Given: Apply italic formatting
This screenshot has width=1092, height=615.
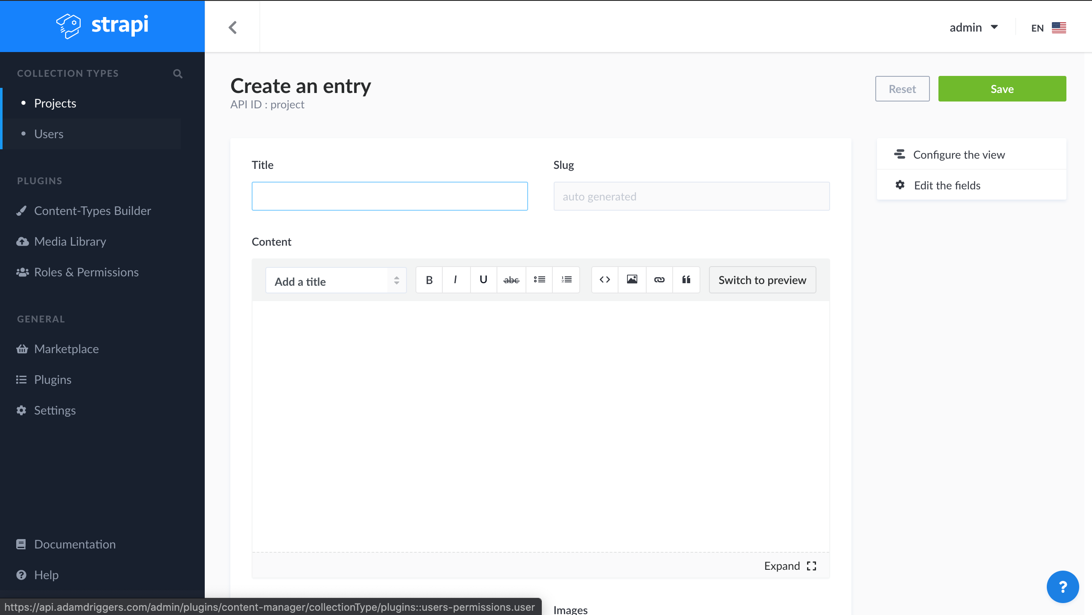Looking at the screenshot, I should click(x=456, y=280).
